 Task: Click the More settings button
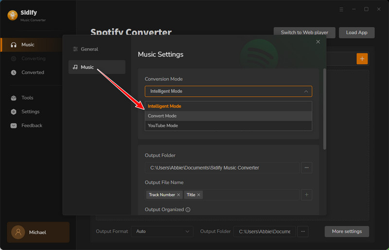click(347, 232)
